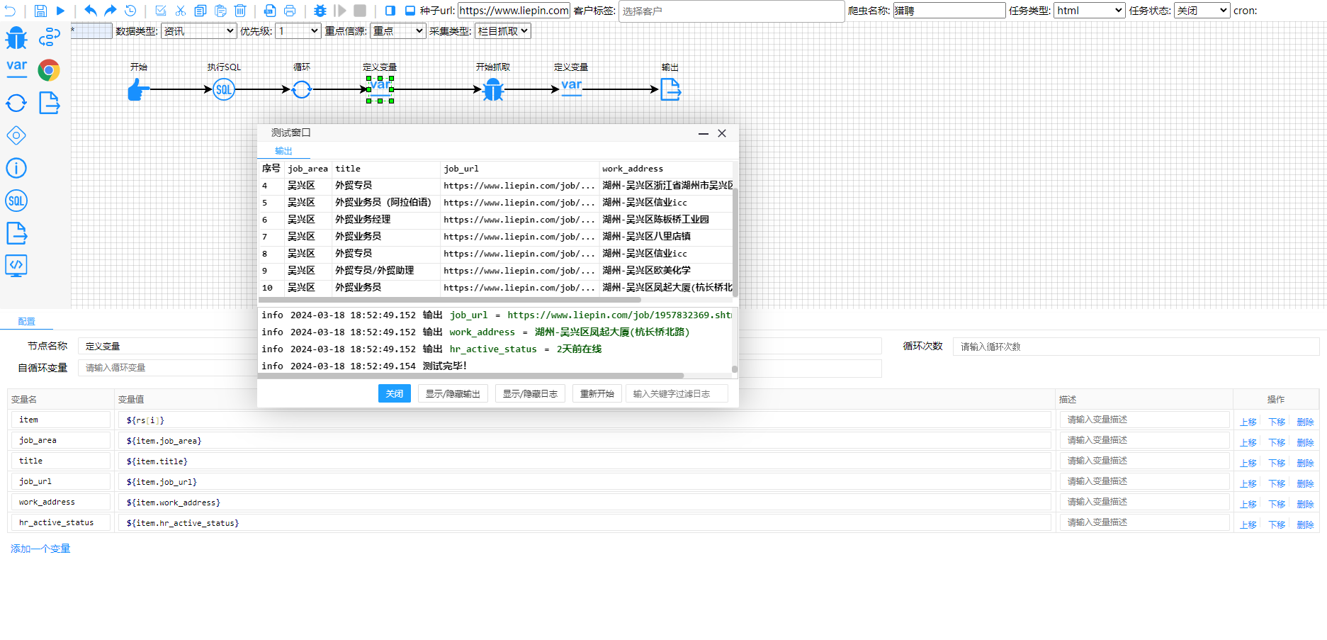The width and height of the screenshot is (1327, 640).
Task: Click the XML file icon in toolbar
Action: click(270, 11)
